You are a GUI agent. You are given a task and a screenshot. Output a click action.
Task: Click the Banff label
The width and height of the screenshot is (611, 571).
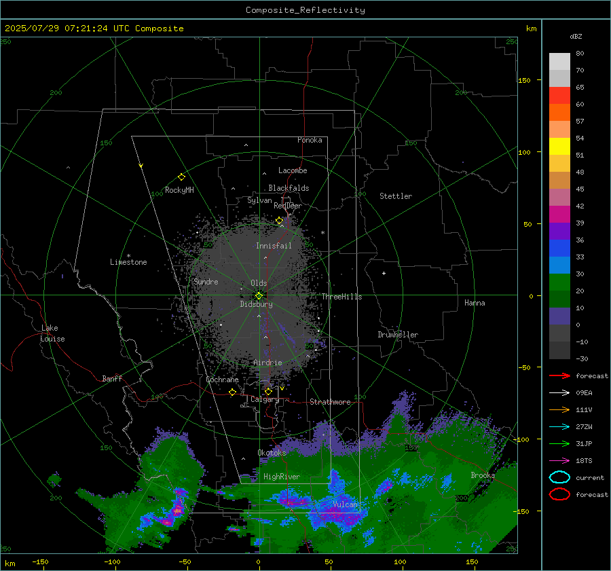coord(112,378)
